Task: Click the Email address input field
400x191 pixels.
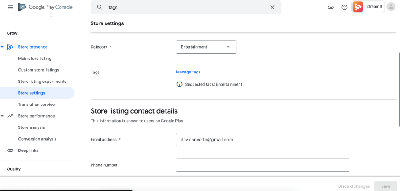Action: point(262,140)
